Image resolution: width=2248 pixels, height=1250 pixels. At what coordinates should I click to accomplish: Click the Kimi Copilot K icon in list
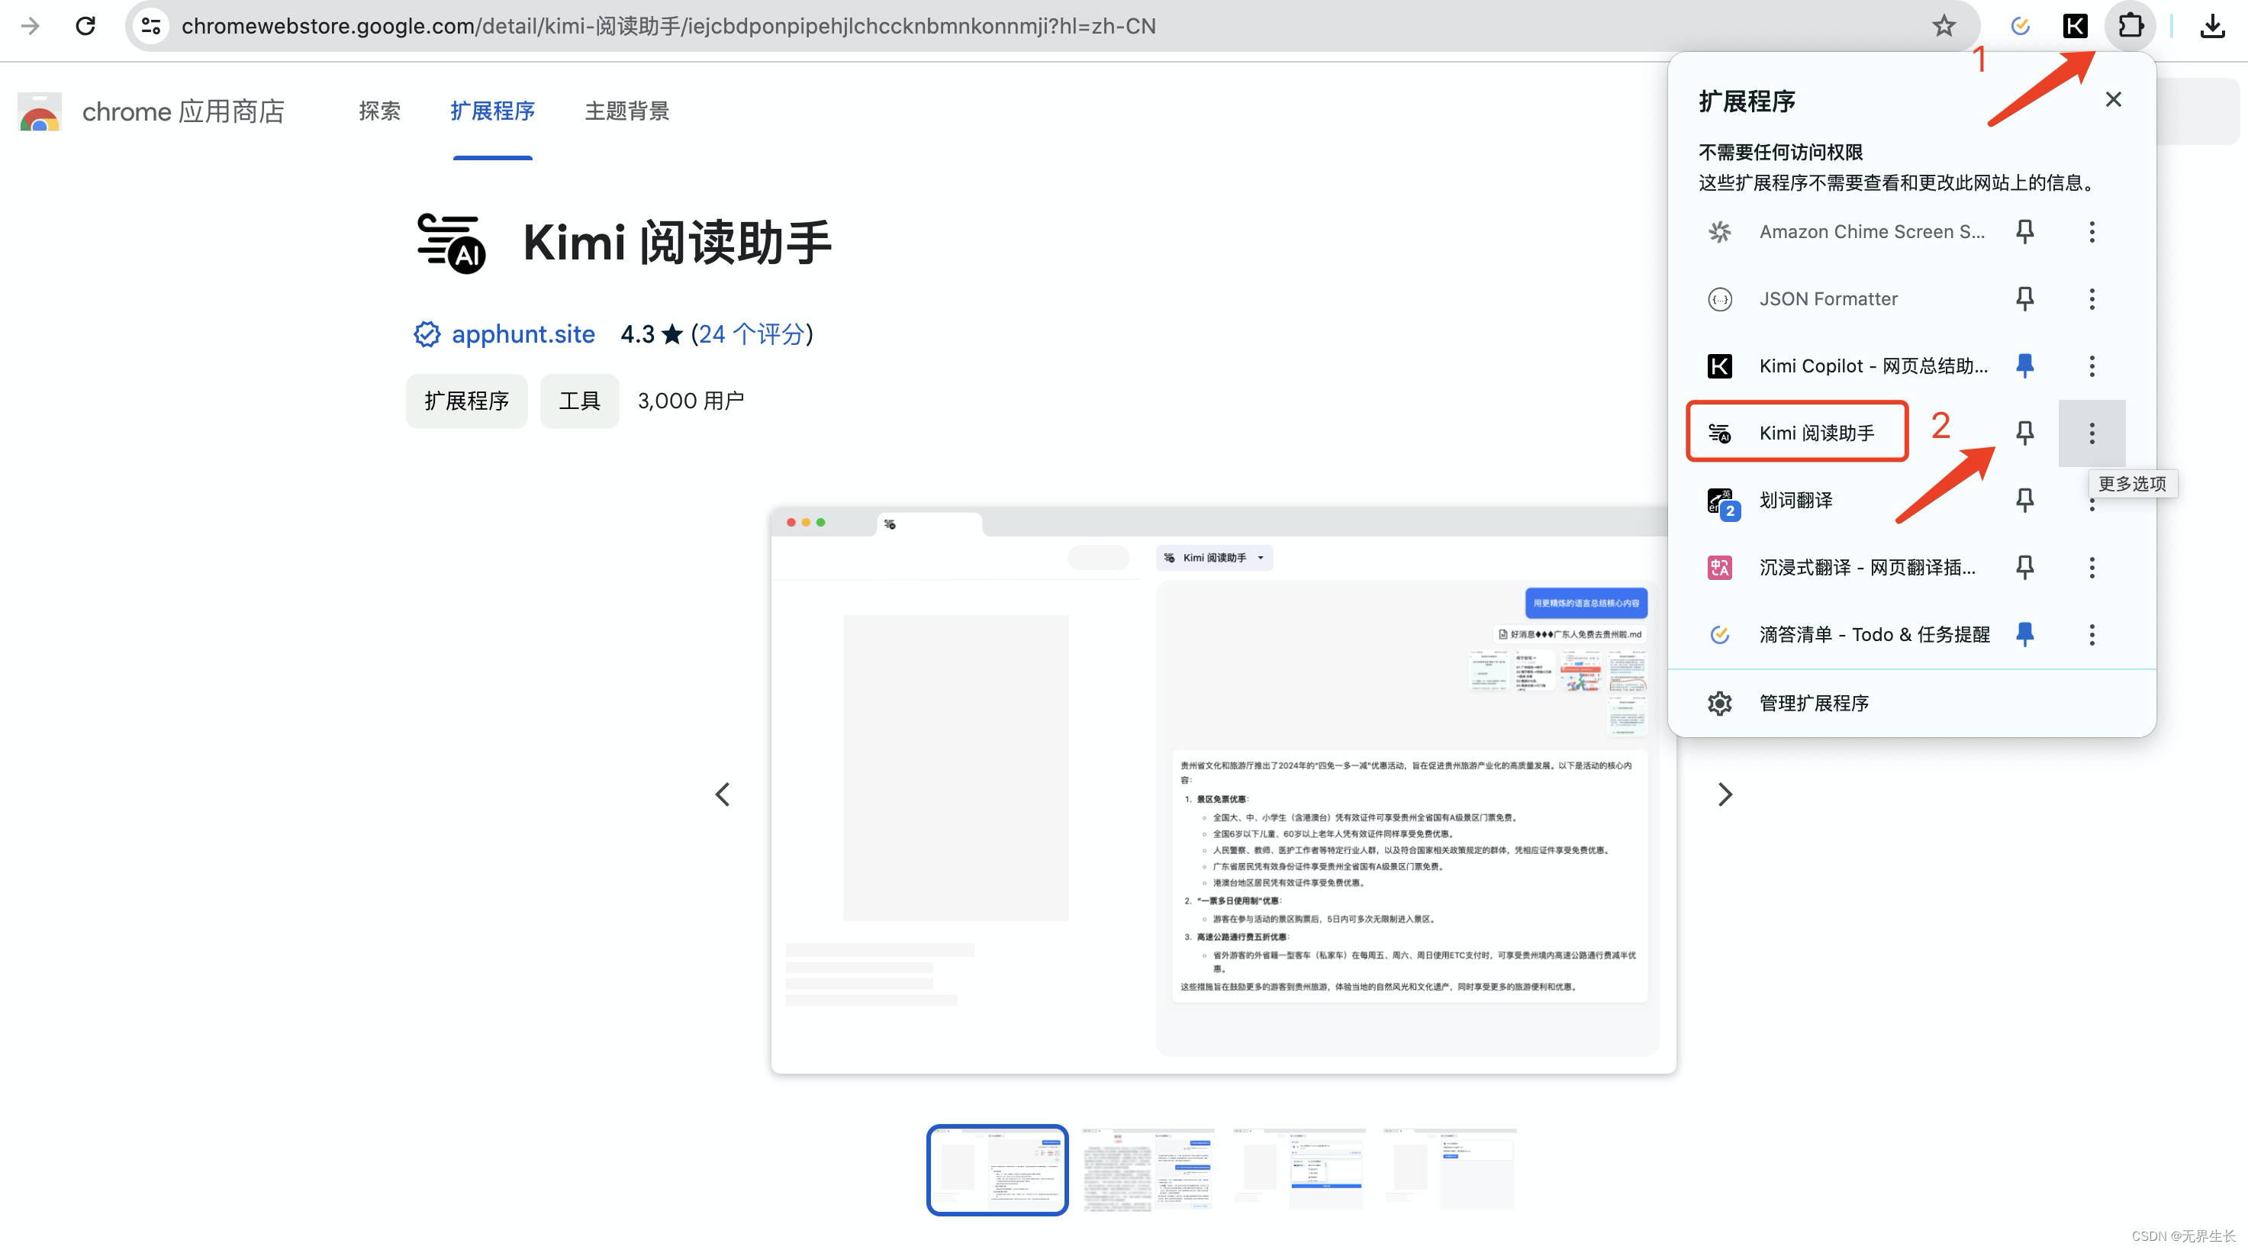pos(1719,366)
